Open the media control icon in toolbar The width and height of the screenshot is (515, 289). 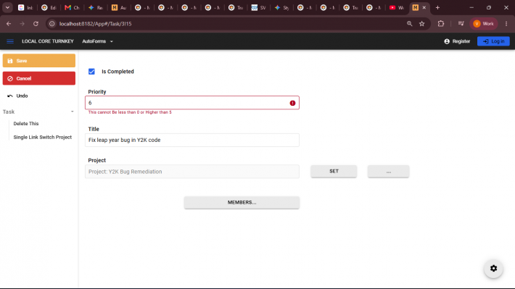click(x=461, y=24)
